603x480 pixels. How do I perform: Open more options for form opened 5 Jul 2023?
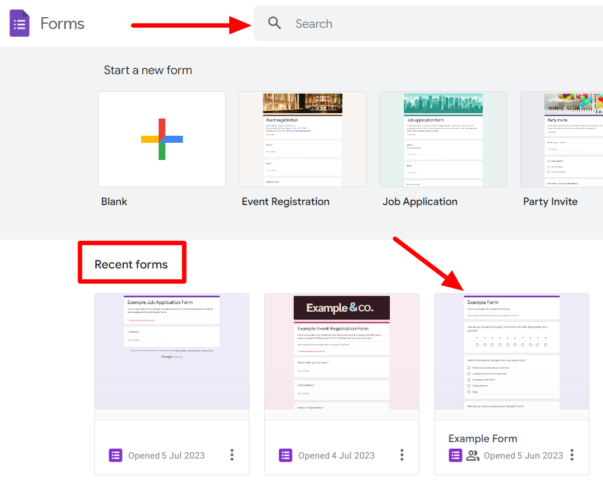232,455
